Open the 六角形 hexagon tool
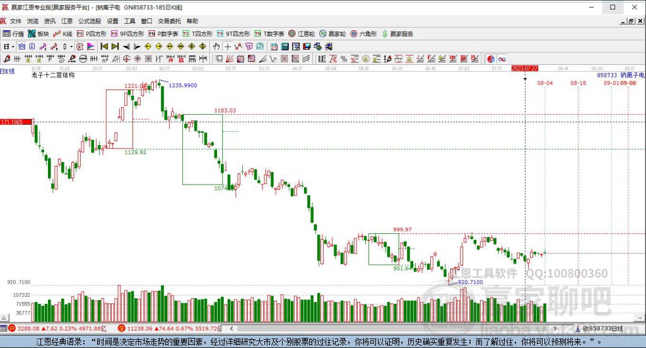The width and height of the screenshot is (646, 348). [363, 34]
